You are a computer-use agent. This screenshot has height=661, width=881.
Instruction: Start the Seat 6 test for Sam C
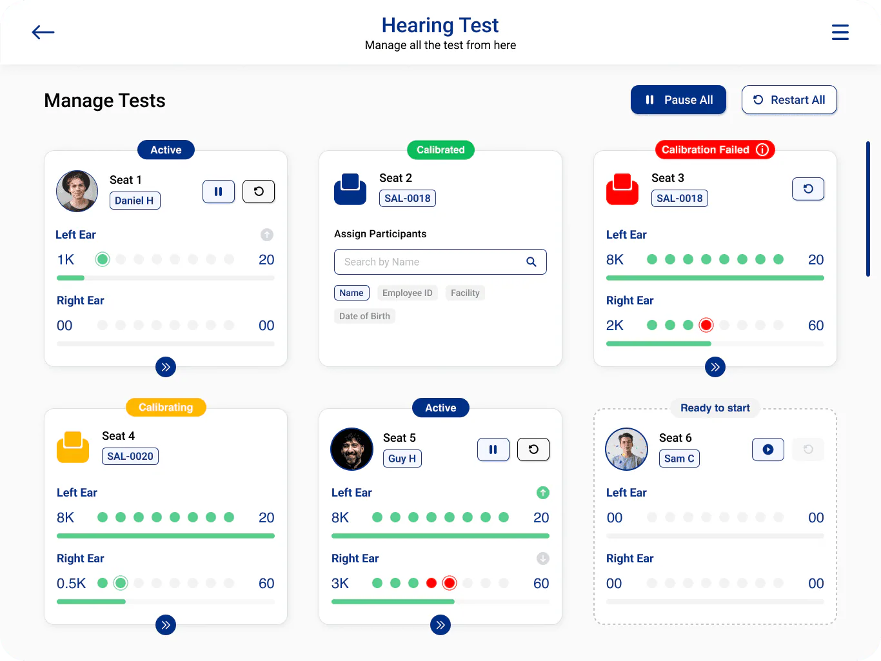pos(768,449)
